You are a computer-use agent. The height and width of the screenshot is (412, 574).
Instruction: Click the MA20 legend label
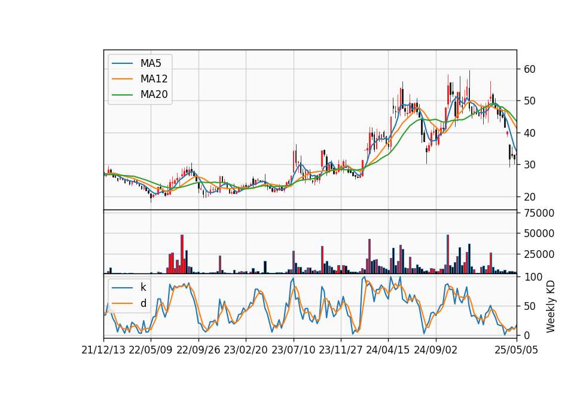pos(154,95)
